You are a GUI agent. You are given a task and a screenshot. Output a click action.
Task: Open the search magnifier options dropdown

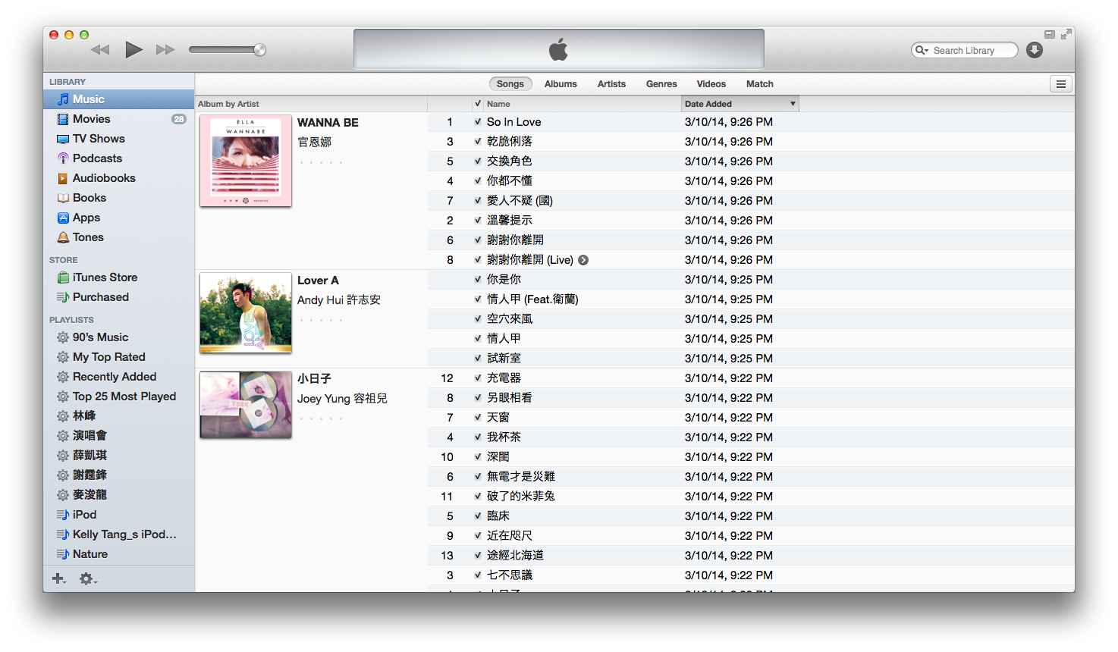pyautogui.click(x=922, y=50)
